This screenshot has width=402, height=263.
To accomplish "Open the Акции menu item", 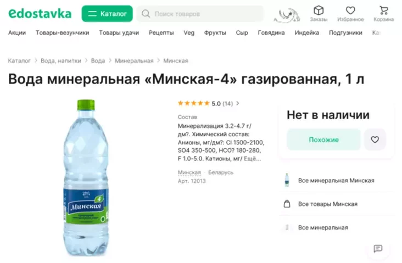I will [17, 33].
